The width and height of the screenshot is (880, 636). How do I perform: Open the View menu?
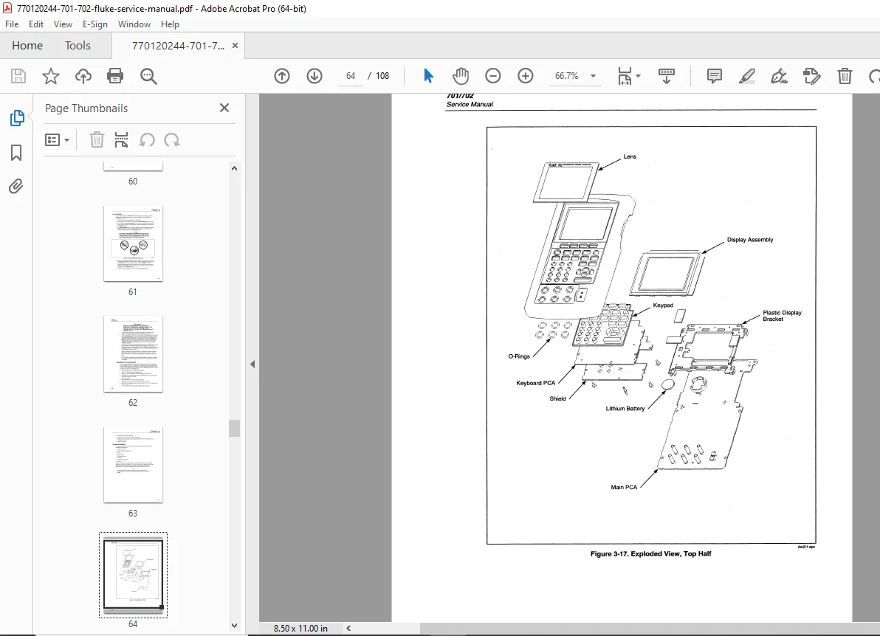63,24
